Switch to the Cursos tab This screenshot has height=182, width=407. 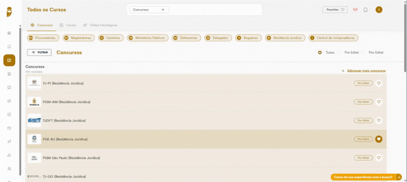click(x=68, y=25)
